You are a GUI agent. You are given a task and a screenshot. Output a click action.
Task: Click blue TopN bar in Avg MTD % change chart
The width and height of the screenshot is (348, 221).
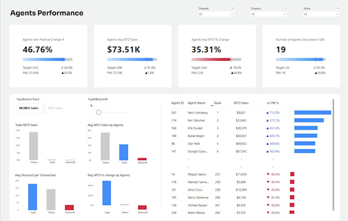[107, 193]
